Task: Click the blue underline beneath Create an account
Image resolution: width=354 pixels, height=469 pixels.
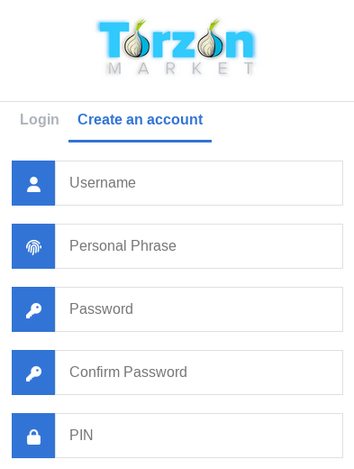Action: point(141,141)
